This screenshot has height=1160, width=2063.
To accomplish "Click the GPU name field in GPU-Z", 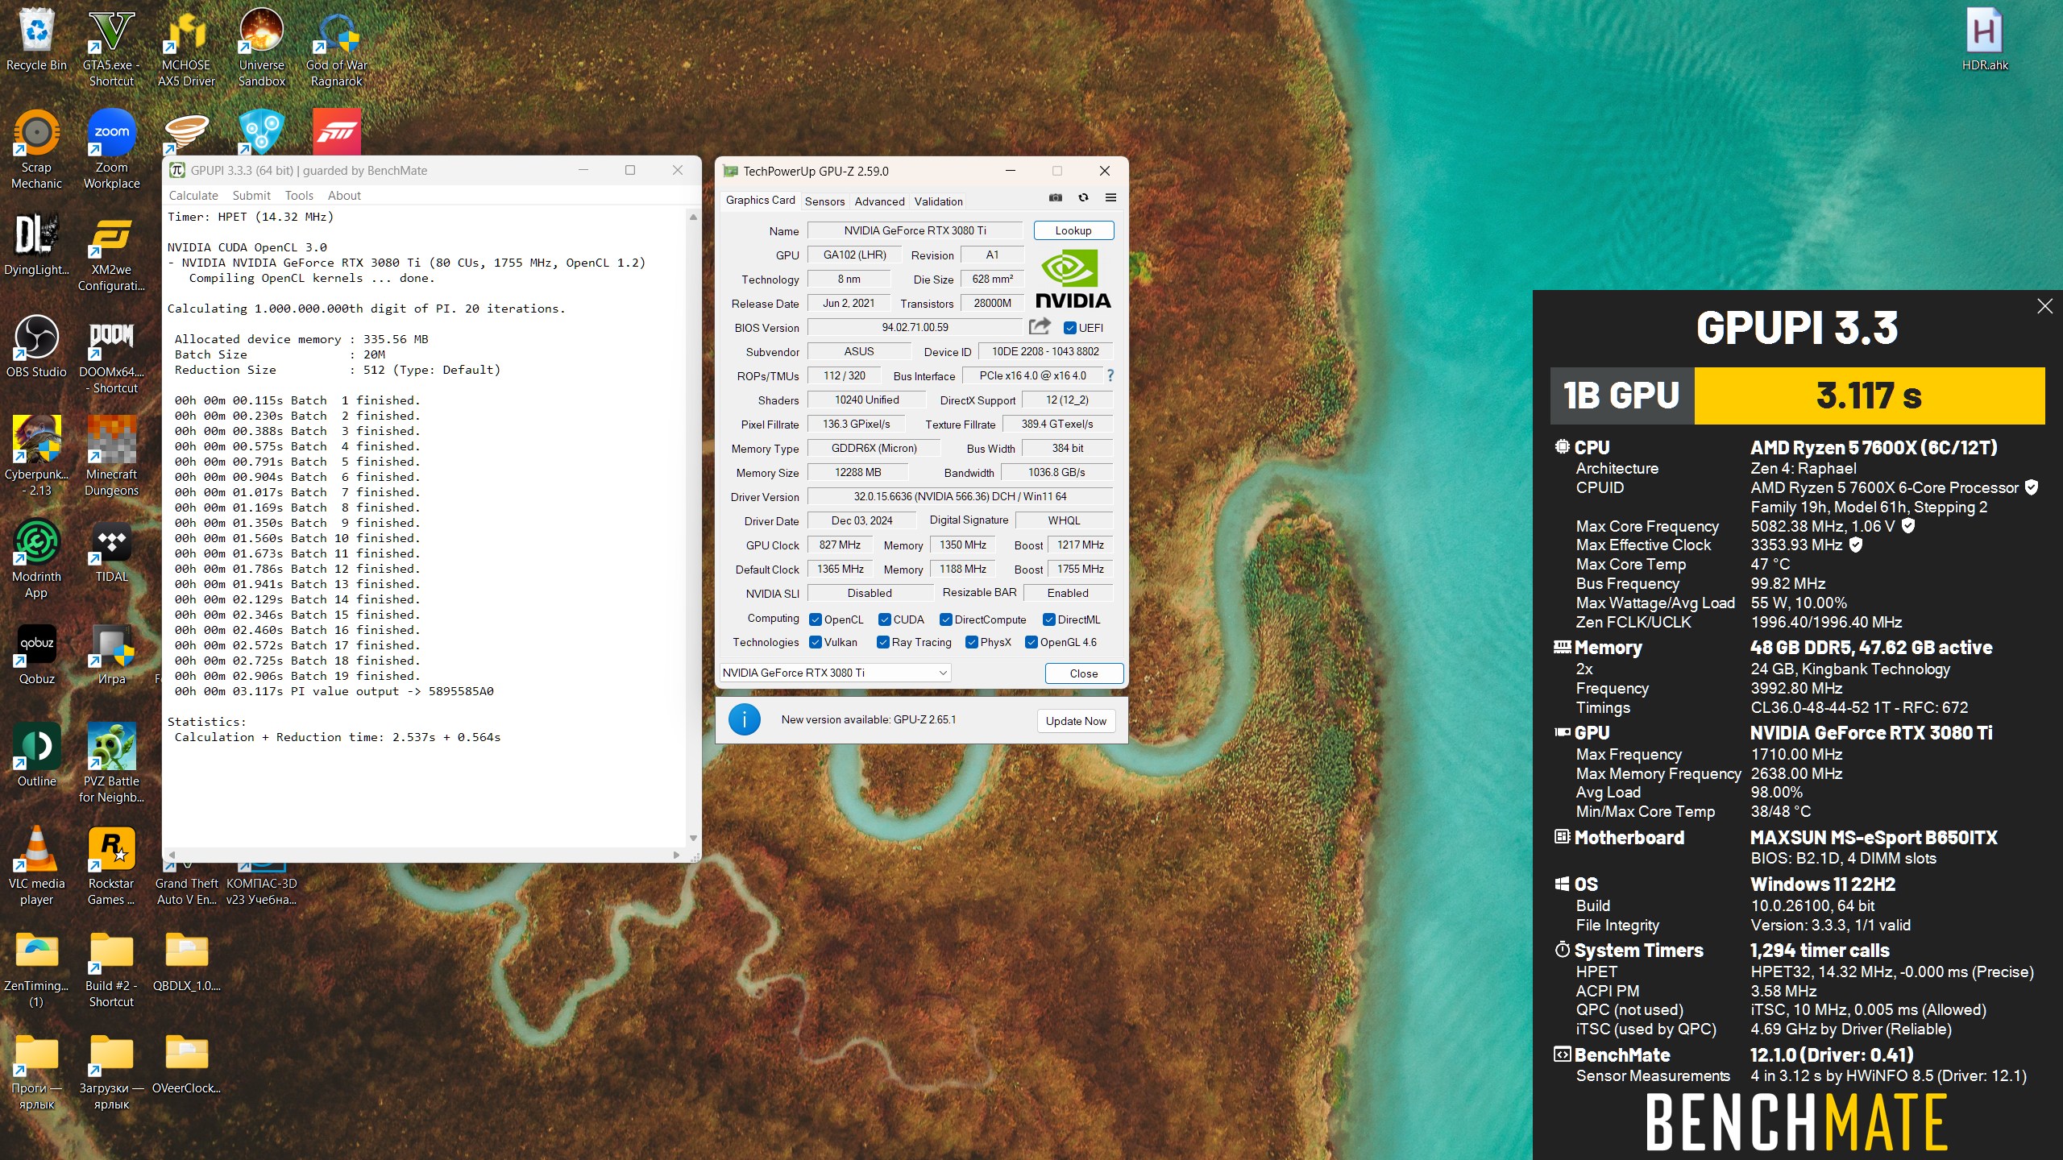I will (x=915, y=230).
